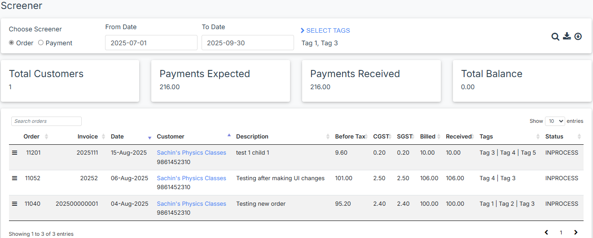Sort the table by Status column

tap(563, 137)
